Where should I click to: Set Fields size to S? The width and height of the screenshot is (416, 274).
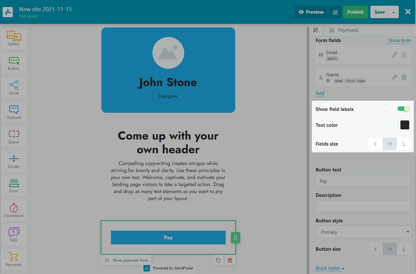(x=375, y=144)
